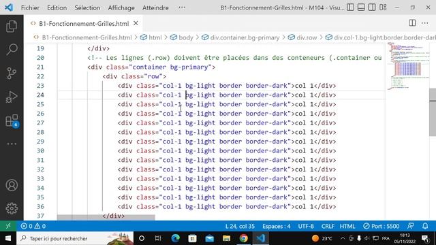Show hidden system tray icons chevron

pyautogui.click(x=343, y=238)
